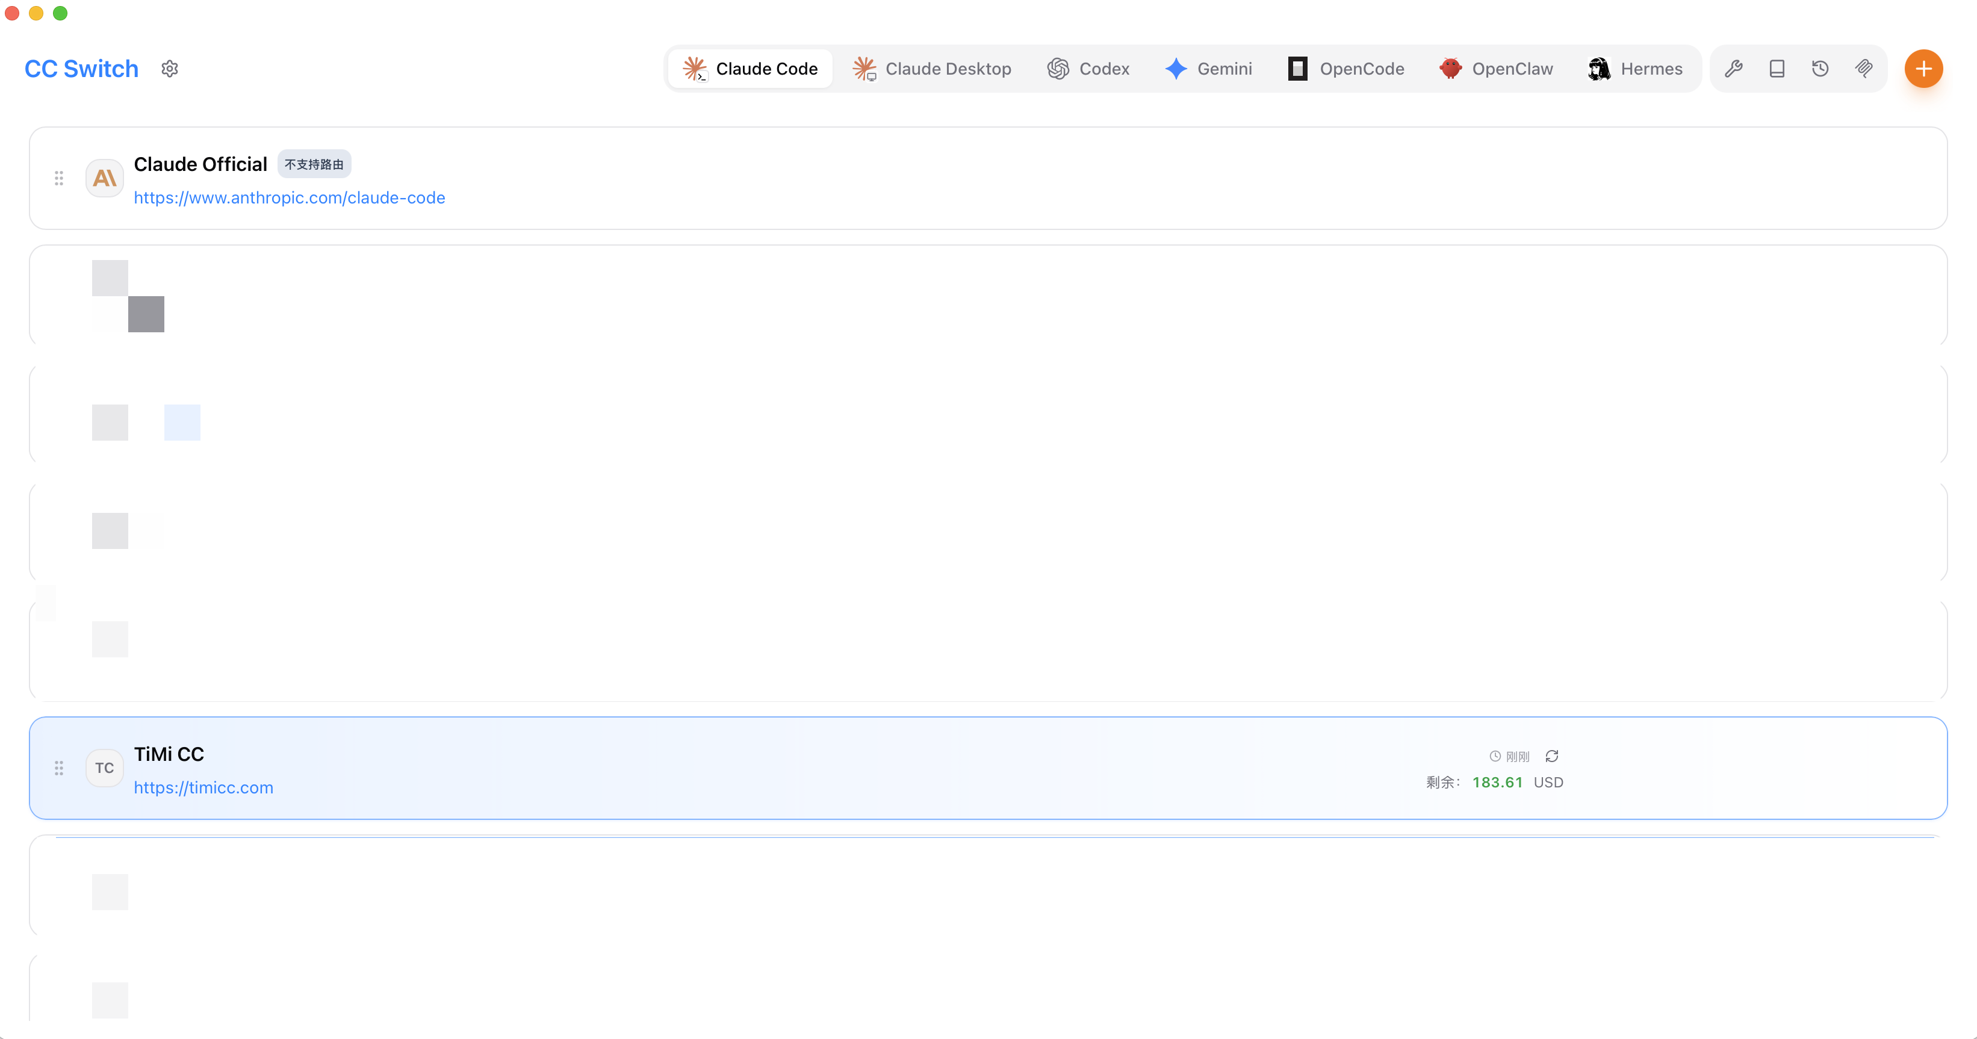Viewport: 1977px width, 1039px height.
Task: Click the CC Switch title
Action: point(81,69)
